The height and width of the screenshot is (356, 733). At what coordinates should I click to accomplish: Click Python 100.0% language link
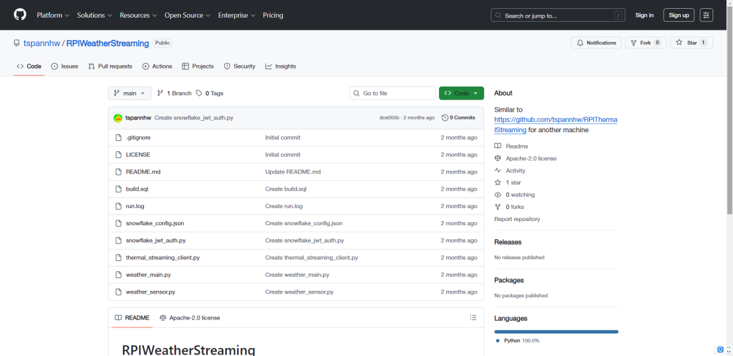(517, 340)
